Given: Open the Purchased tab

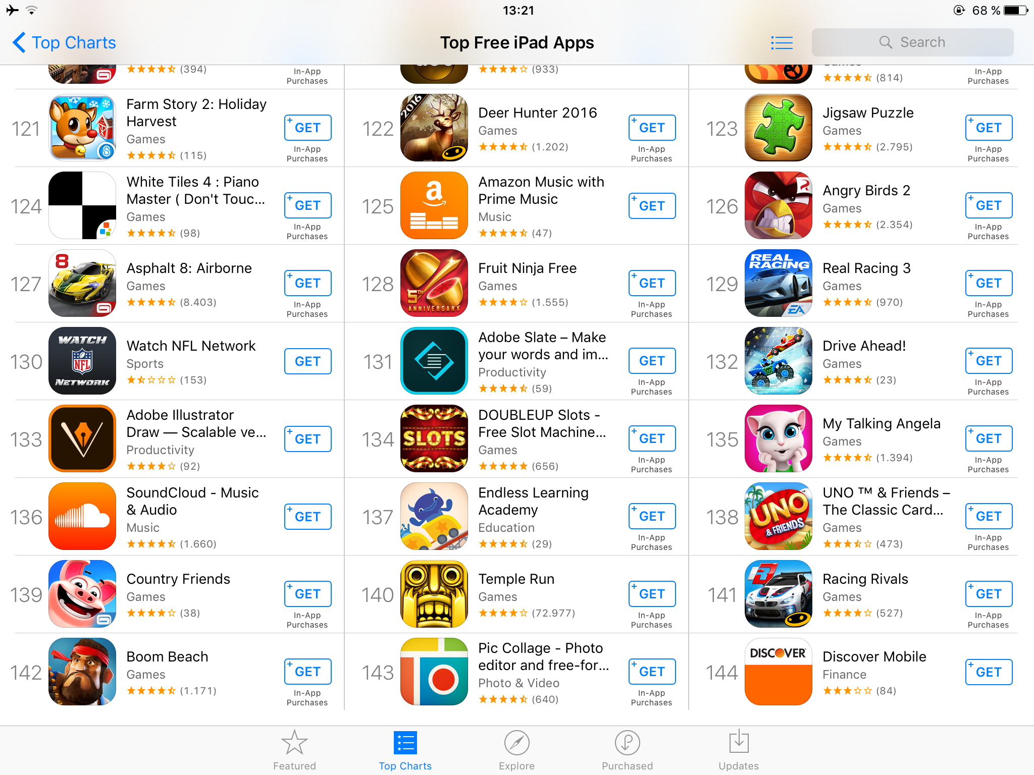Looking at the screenshot, I should pos(627,750).
